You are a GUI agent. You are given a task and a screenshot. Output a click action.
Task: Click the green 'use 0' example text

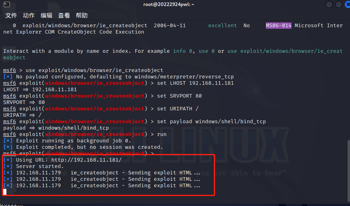pyautogui.click(x=207, y=51)
